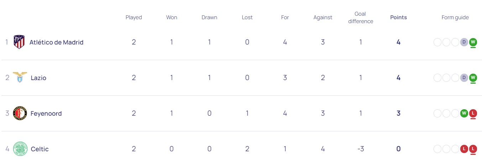Click Lazio's green W form badge

point(473,78)
